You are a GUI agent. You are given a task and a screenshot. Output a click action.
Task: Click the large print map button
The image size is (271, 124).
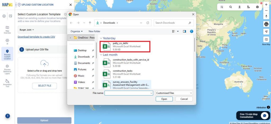(266, 24)
